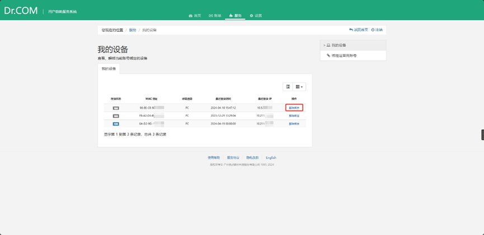This screenshot has width=484, height=235.
Task: Click 解除绑定 for device 98-EE-CB
Action: pyautogui.click(x=294, y=108)
